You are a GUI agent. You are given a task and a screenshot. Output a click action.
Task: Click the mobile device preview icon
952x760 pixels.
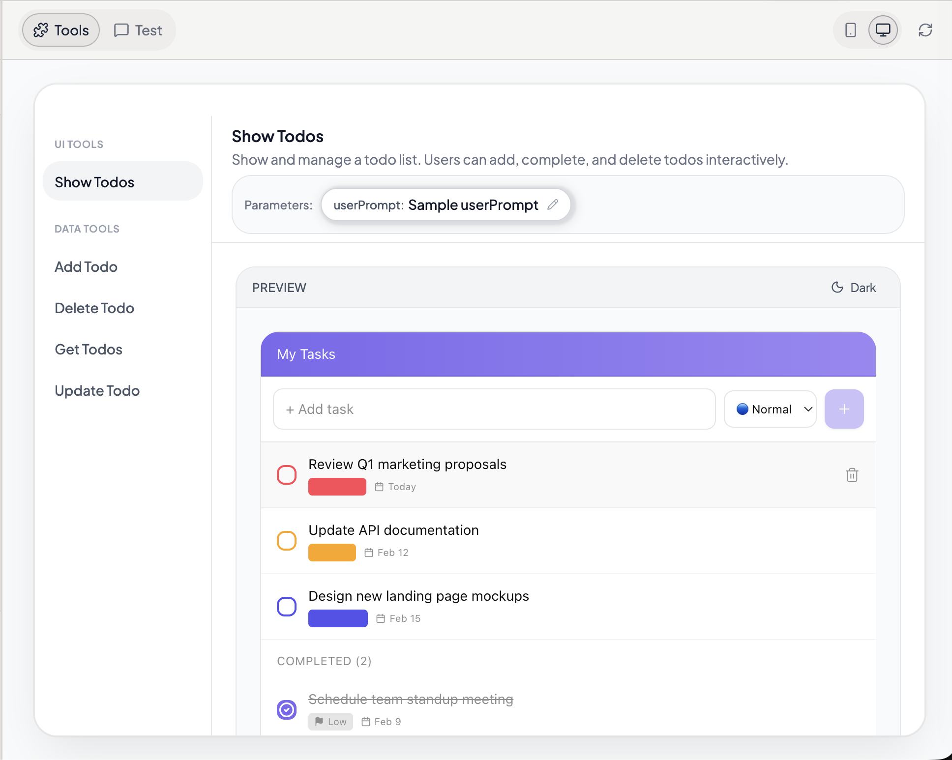850,30
